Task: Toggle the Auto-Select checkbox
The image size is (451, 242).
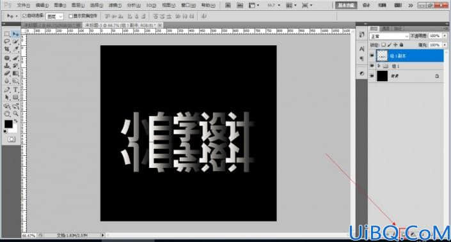Action: (x=24, y=16)
